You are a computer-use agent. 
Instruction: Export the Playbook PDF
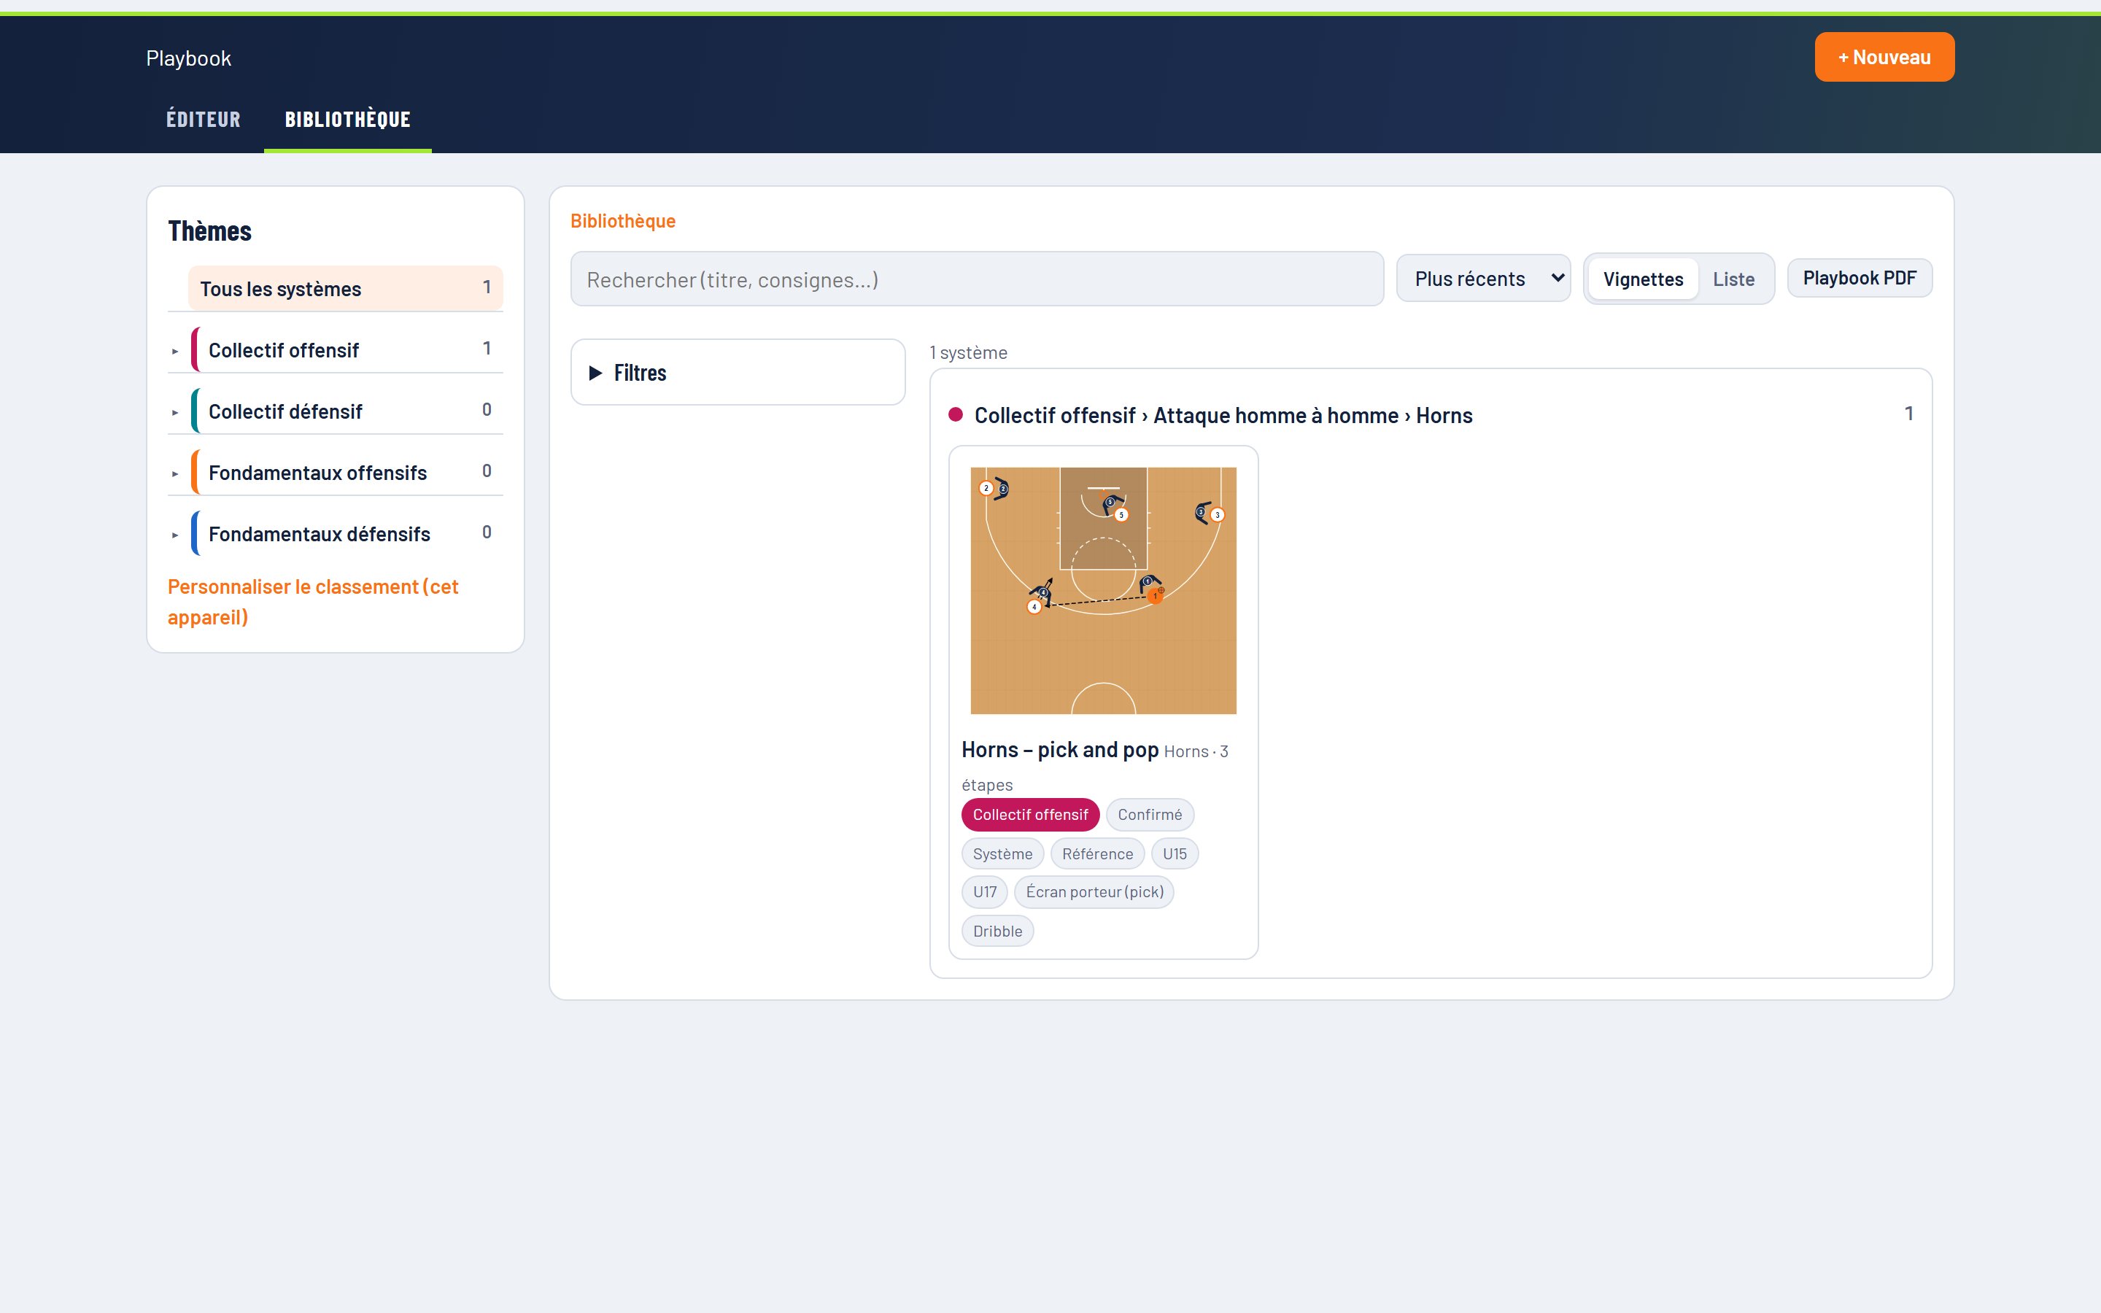click(x=1859, y=278)
